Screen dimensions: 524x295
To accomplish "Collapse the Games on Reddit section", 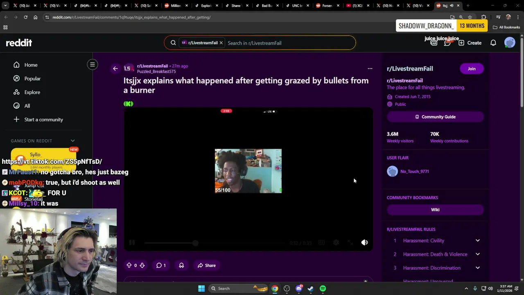I will (x=72, y=141).
